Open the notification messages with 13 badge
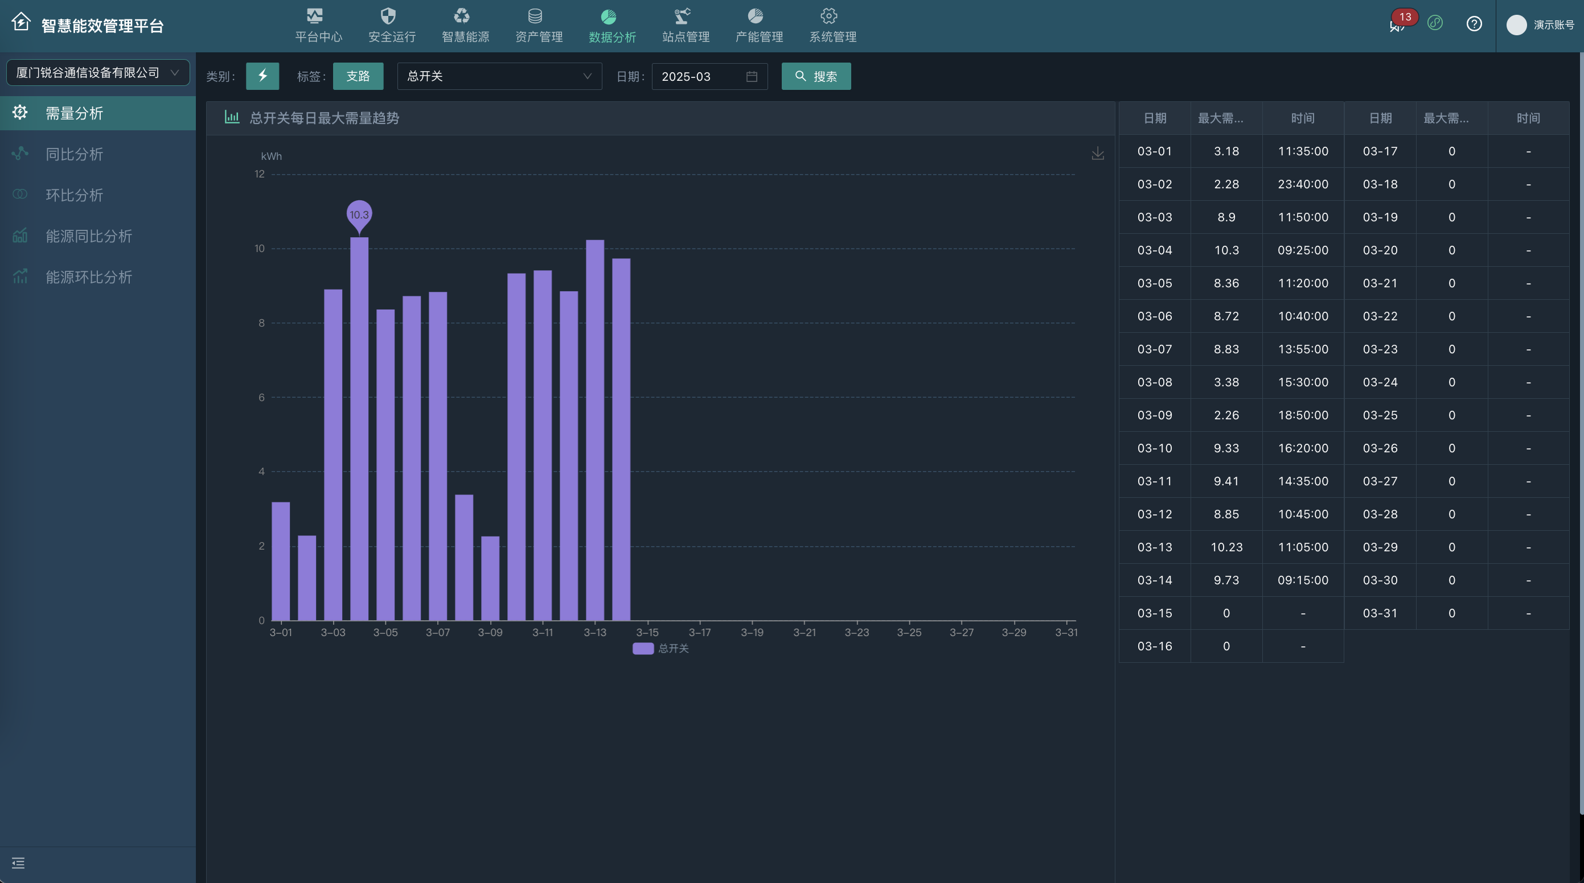Screen dimensions: 1584x883 [x=1397, y=25]
